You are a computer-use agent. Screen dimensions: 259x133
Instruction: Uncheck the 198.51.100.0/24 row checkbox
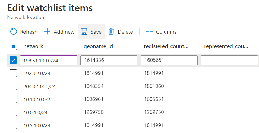13,60
